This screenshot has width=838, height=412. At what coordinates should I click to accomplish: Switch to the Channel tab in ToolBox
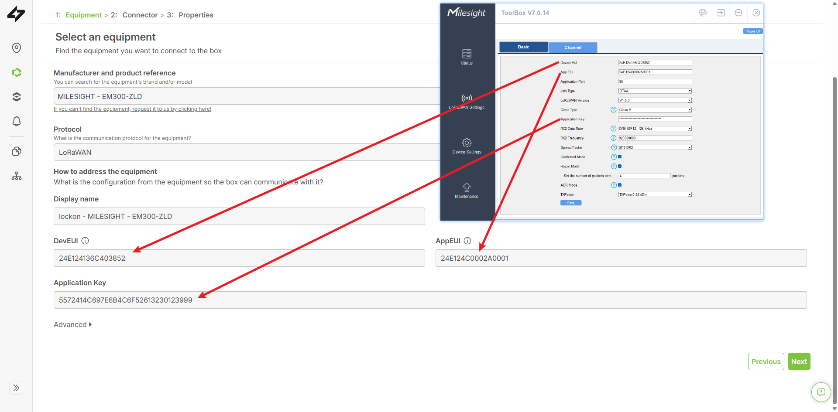point(573,48)
